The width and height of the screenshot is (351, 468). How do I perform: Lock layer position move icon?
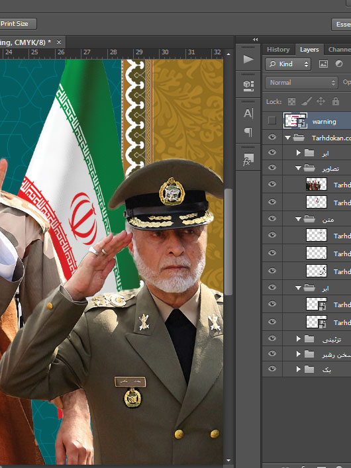(321, 101)
